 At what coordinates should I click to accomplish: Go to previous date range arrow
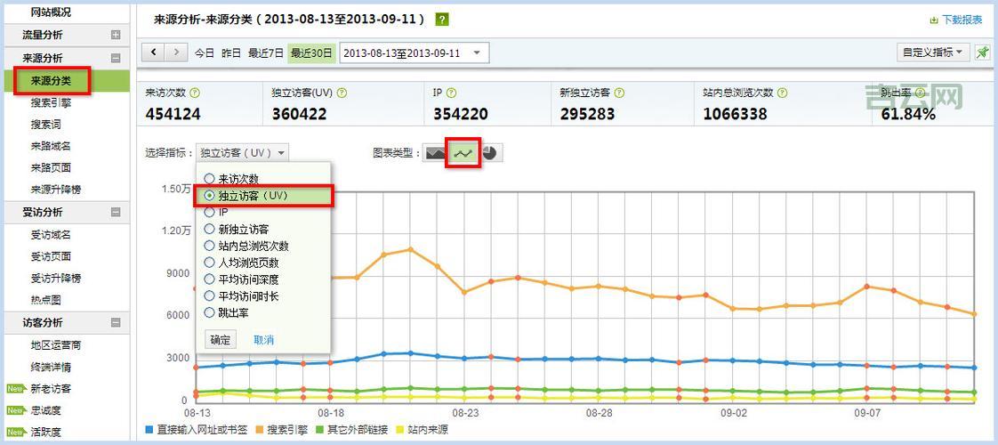point(155,53)
